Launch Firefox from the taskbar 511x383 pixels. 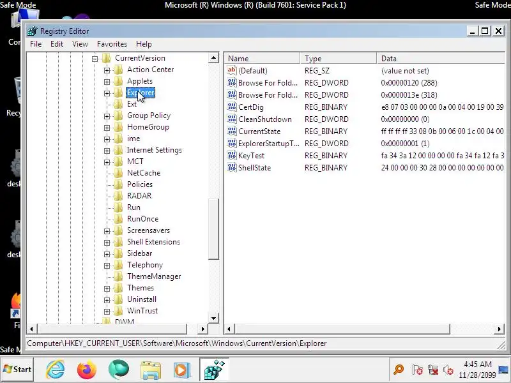coord(87,370)
